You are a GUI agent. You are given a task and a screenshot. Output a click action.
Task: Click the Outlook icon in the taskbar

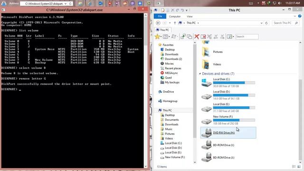pos(101,3)
